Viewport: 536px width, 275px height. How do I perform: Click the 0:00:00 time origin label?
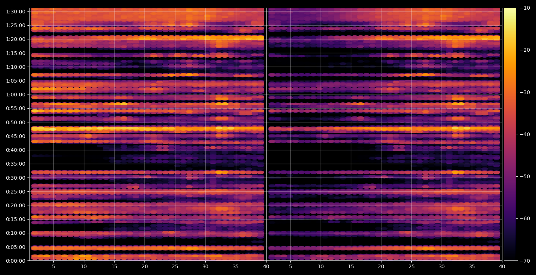(16, 261)
